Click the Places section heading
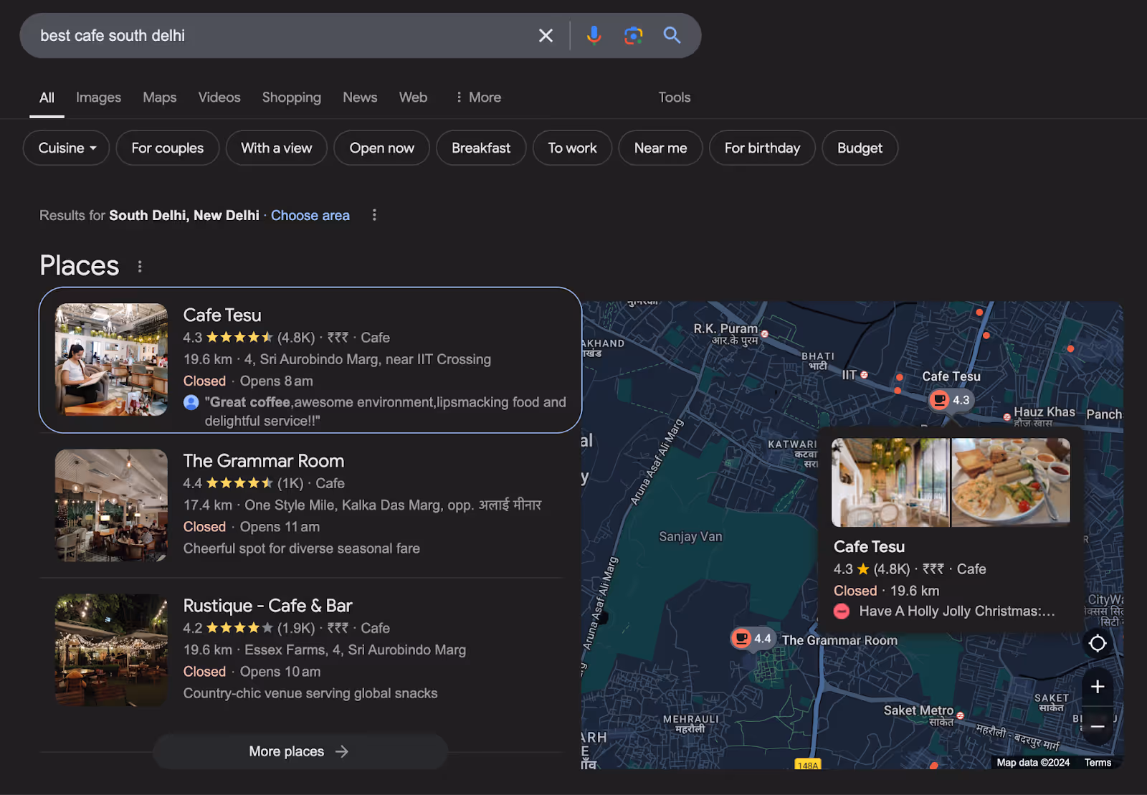Viewport: 1147px width, 795px height. click(x=80, y=266)
